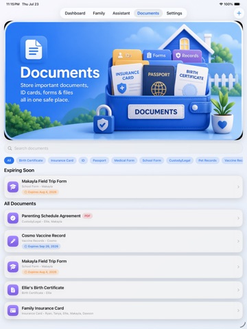Screen dimensions: 247x329
Task: Expand chevron of Expiring Soon Makayla Field Trip Form
Action: [238, 187]
